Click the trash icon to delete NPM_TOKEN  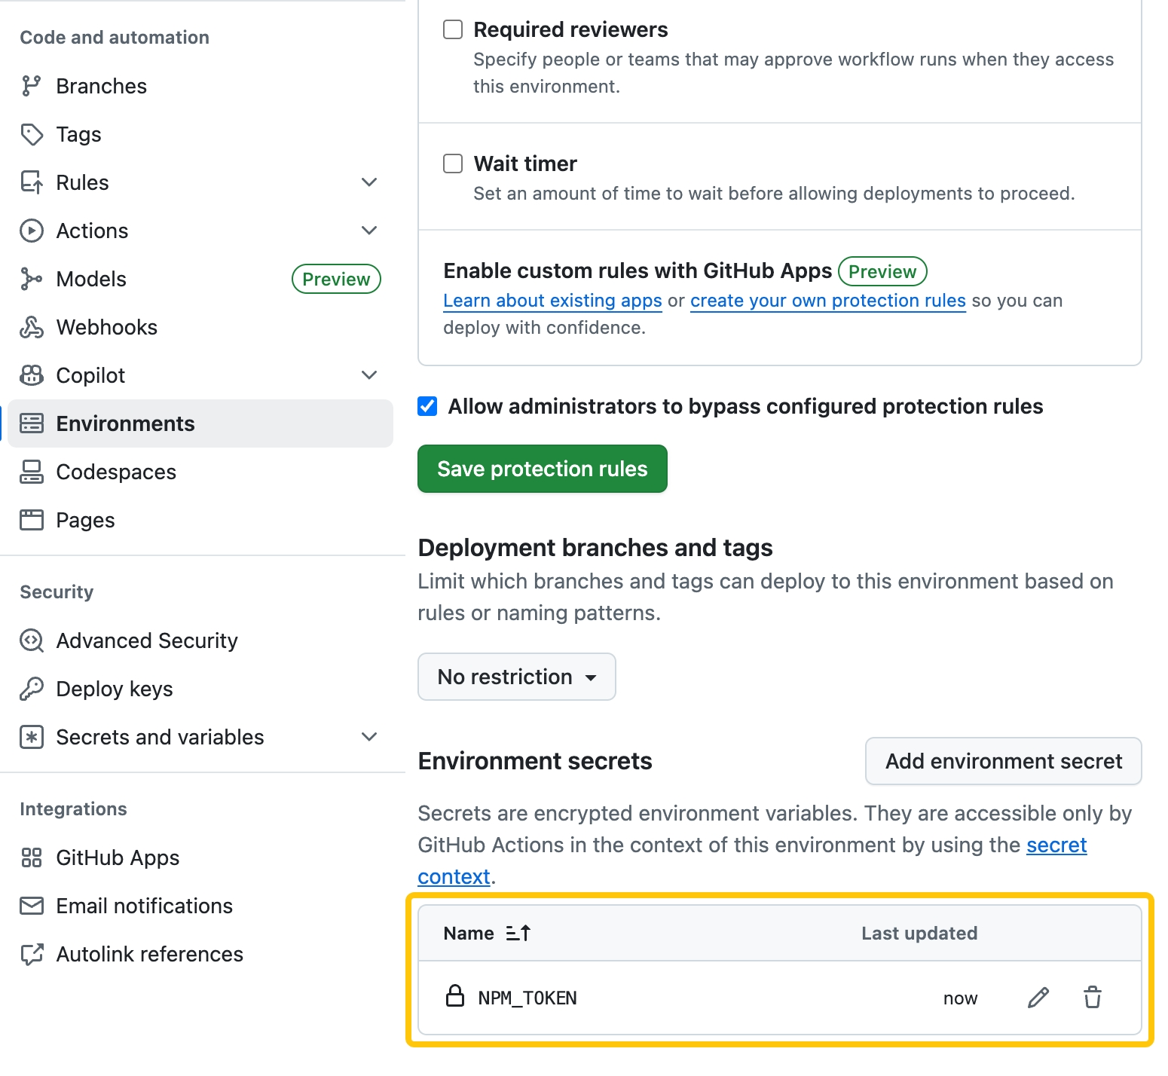tap(1093, 997)
